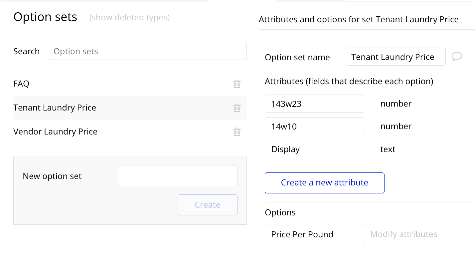This screenshot has width=475, height=257.
Task: Delete the FAQ option set
Action: pyautogui.click(x=237, y=84)
